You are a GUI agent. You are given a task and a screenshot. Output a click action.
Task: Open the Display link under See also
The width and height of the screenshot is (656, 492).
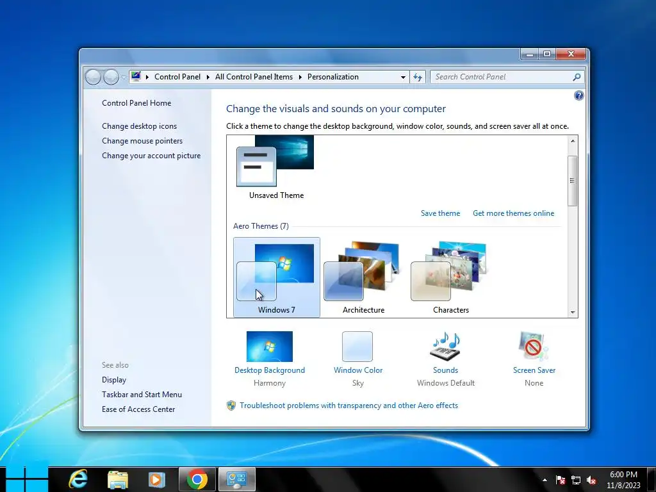[x=114, y=380]
